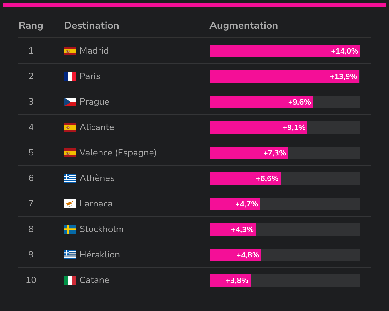Select the Greek flag beside Athènes
This screenshot has height=311, width=389.
coord(70,178)
